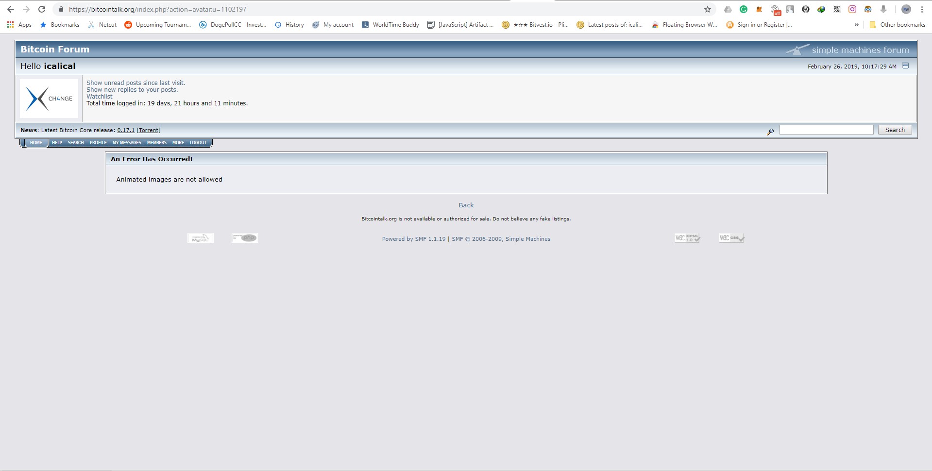932x471 pixels.
Task: Bookmark this page with the star icon
Action: (707, 9)
